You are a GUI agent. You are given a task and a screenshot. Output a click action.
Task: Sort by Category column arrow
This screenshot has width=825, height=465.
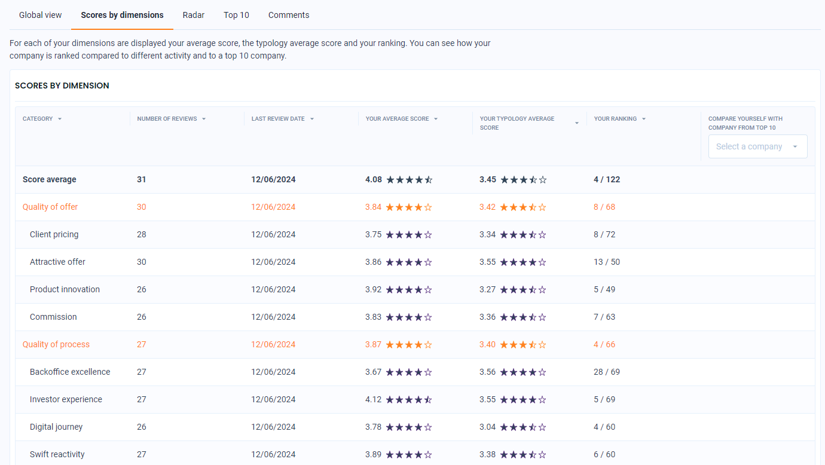pyautogui.click(x=60, y=119)
